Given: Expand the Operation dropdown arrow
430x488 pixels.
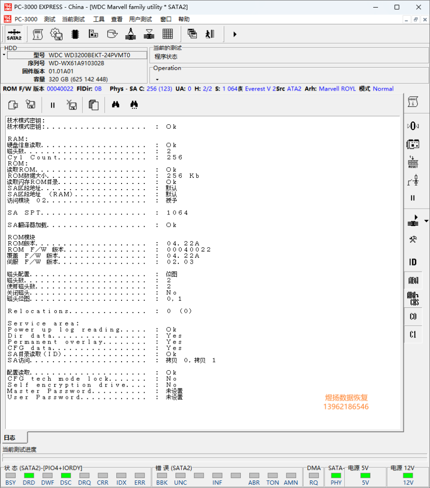Looking at the screenshot, I should (x=157, y=80).
